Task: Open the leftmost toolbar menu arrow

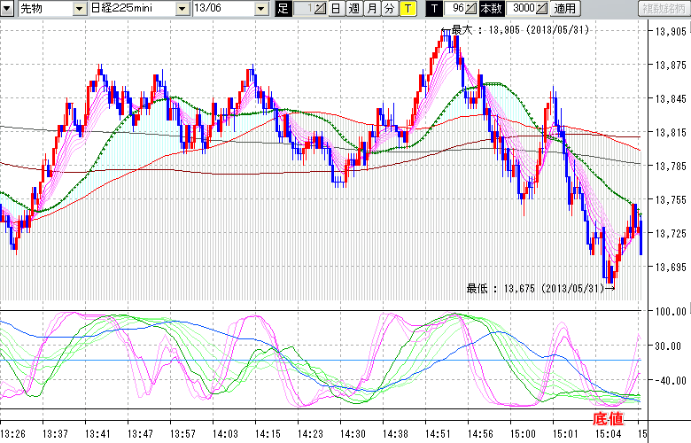Action: (x=7, y=9)
